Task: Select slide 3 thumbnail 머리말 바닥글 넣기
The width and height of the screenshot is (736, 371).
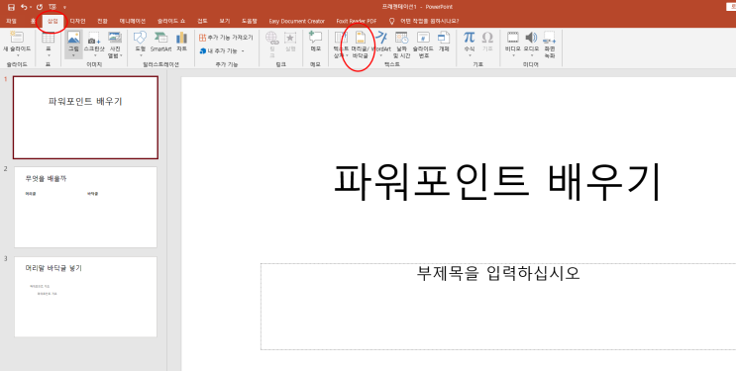Action: coord(85,297)
